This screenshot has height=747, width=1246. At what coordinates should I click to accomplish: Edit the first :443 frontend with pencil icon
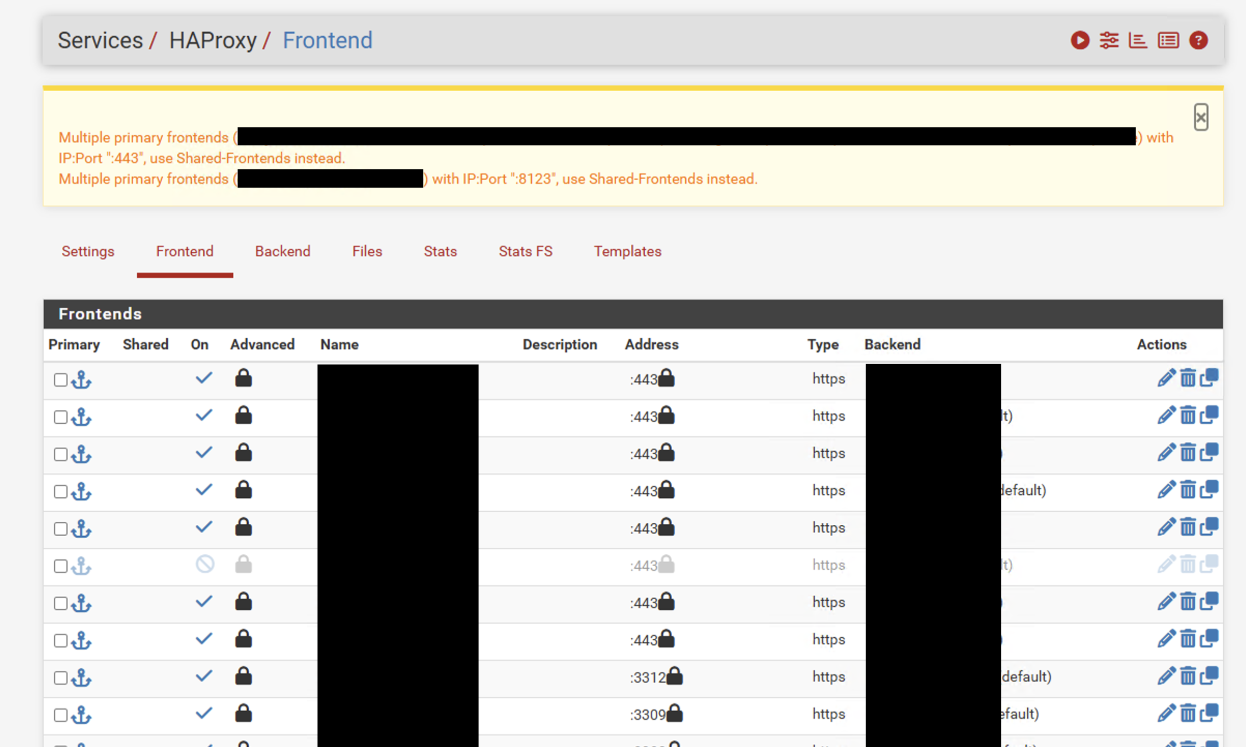click(1166, 378)
